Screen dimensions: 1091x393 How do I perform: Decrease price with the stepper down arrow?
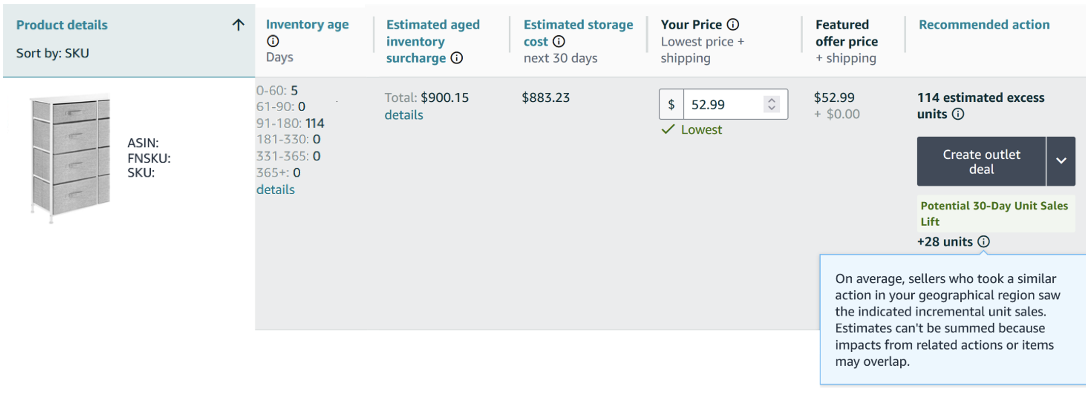[771, 108]
